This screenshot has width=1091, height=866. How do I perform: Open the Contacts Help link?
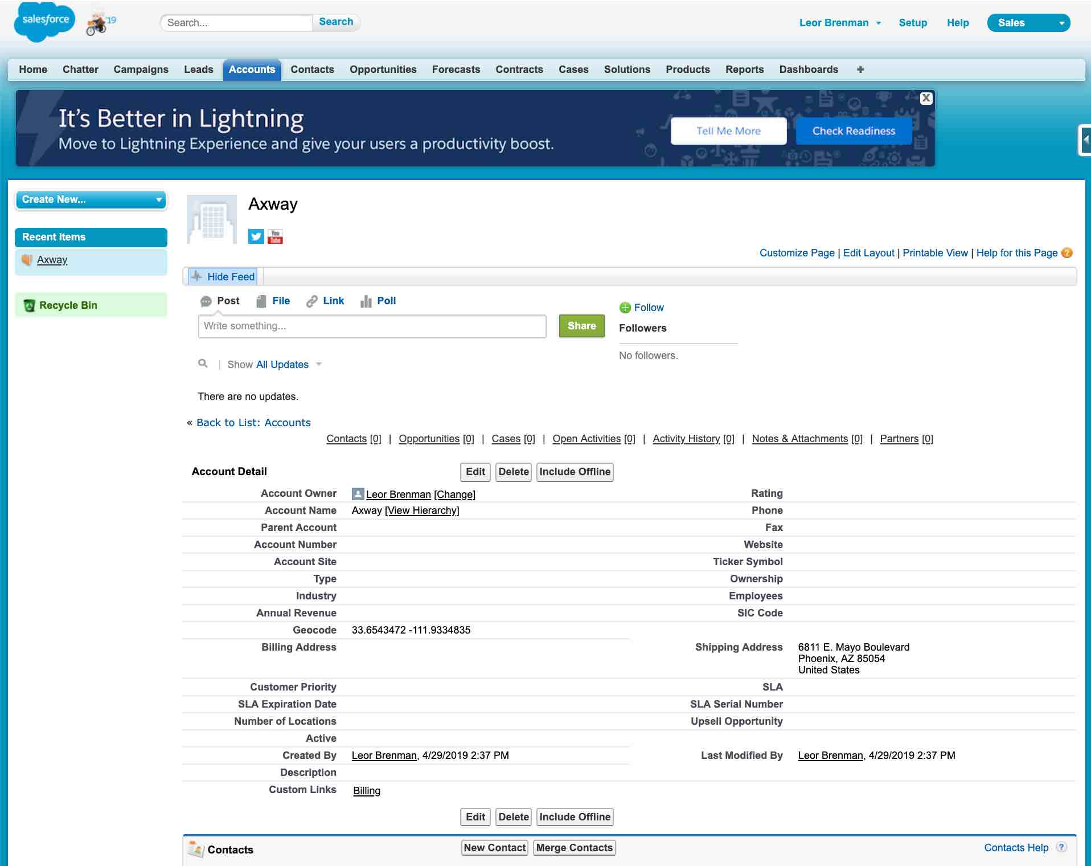point(1016,848)
